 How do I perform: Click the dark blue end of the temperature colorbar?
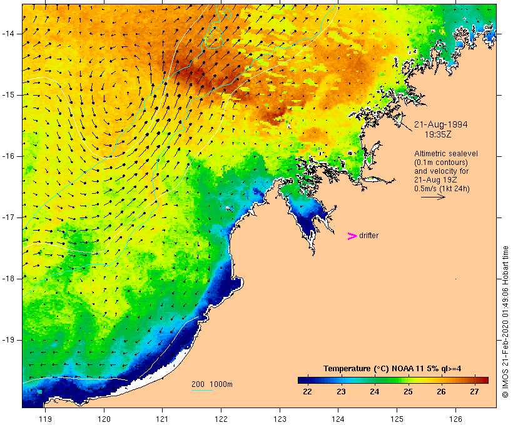(x=303, y=380)
